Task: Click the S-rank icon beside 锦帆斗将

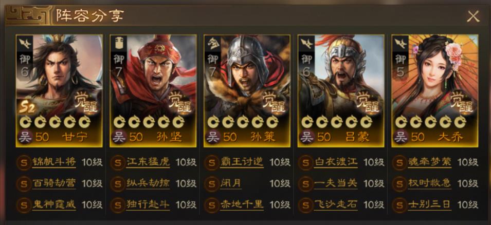Action: point(24,163)
